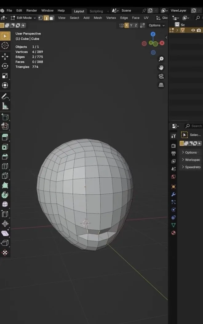Open the Mesh menu
This screenshot has width=203, height=324.
(98, 18)
